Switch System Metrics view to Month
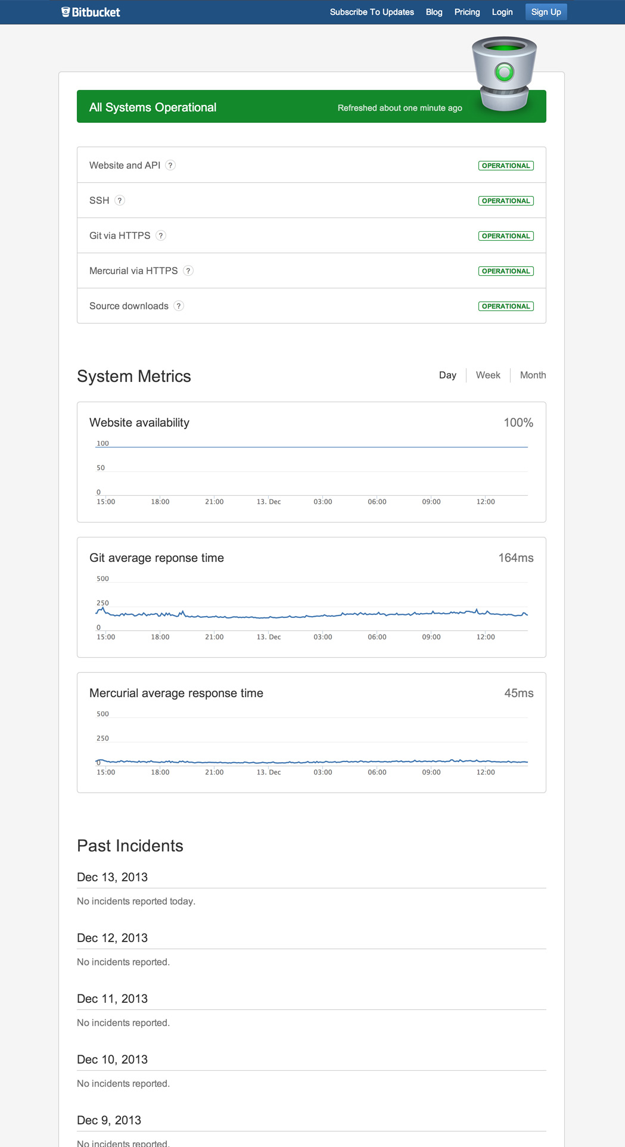The image size is (625, 1147). [x=532, y=375]
